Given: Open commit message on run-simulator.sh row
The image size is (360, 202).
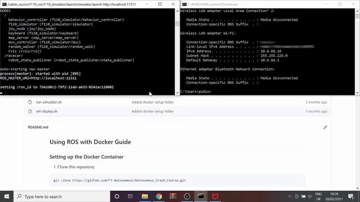Looking at the screenshot, I should [152, 102].
